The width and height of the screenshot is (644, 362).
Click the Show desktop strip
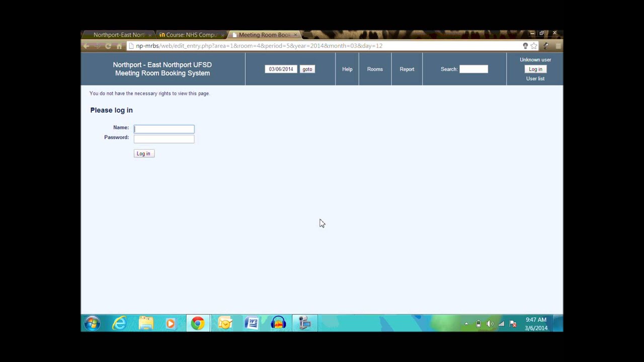coord(558,323)
